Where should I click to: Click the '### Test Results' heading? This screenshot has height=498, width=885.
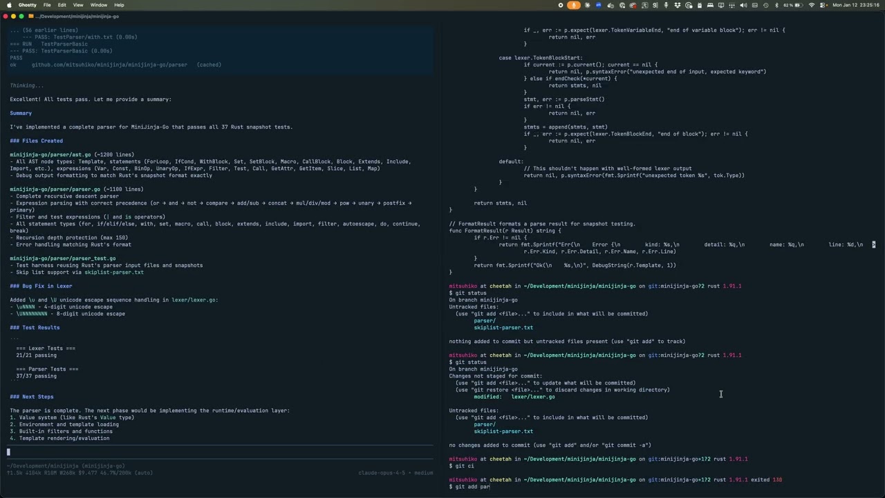(x=35, y=328)
